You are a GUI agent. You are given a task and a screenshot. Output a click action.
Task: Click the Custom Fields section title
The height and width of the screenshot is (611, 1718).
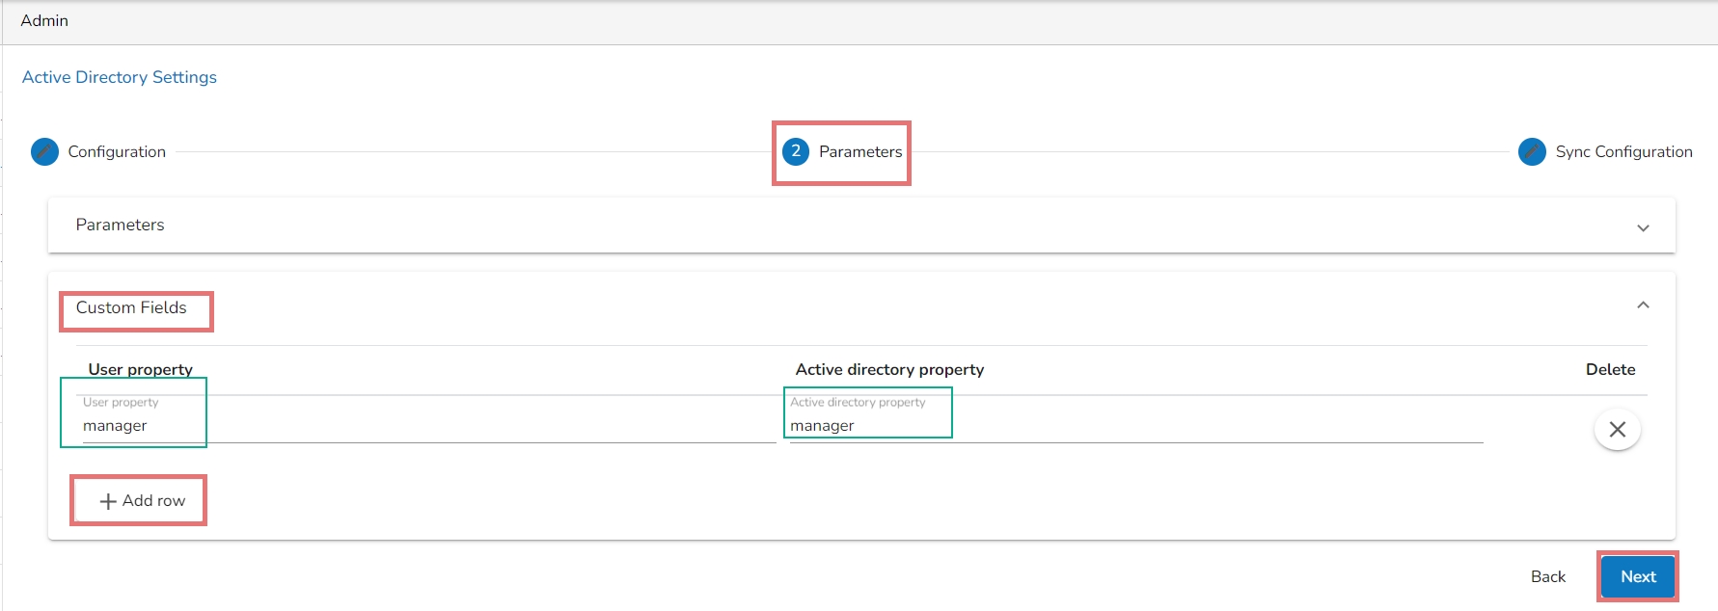(x=131, y=308)
